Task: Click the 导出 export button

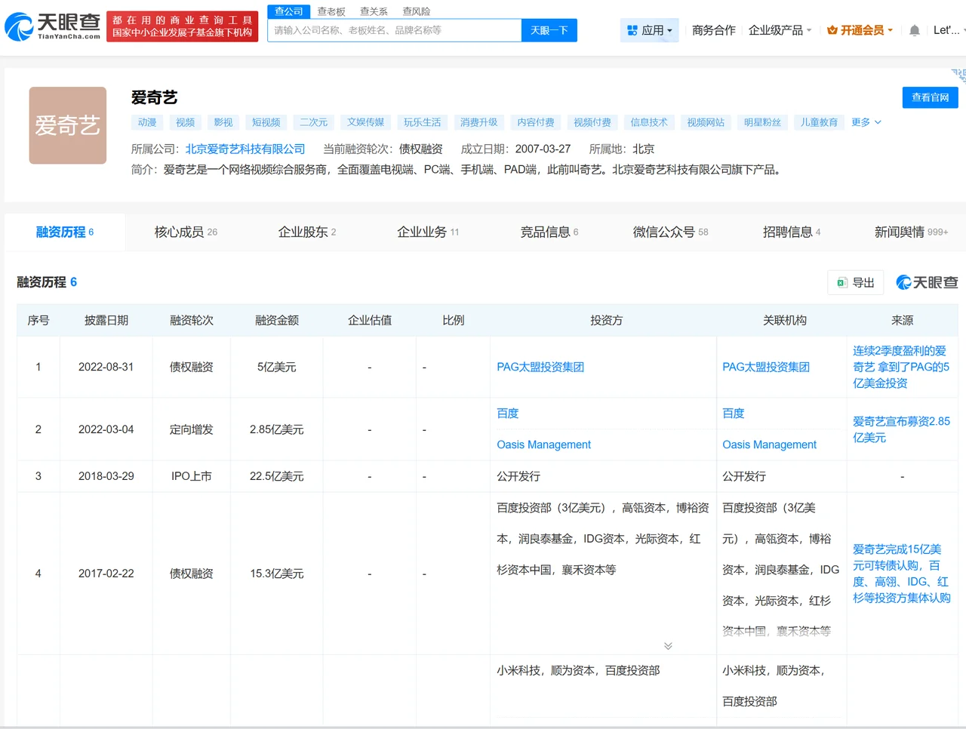Action: tap(855, 283)
